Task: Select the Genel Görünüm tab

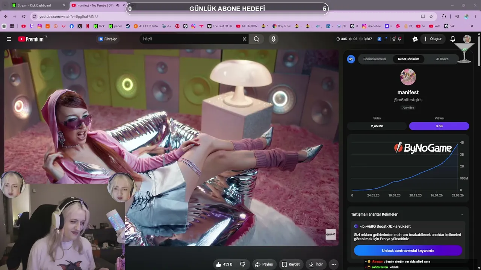Action: (x=408, y=59)
